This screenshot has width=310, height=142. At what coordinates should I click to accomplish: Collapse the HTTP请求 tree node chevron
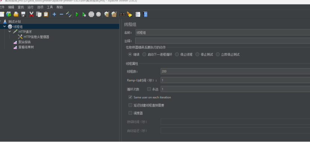[10, 32]
